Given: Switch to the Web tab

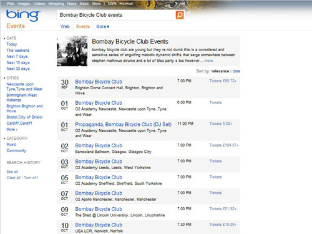Looking at the screenshot, I should 65,27.
